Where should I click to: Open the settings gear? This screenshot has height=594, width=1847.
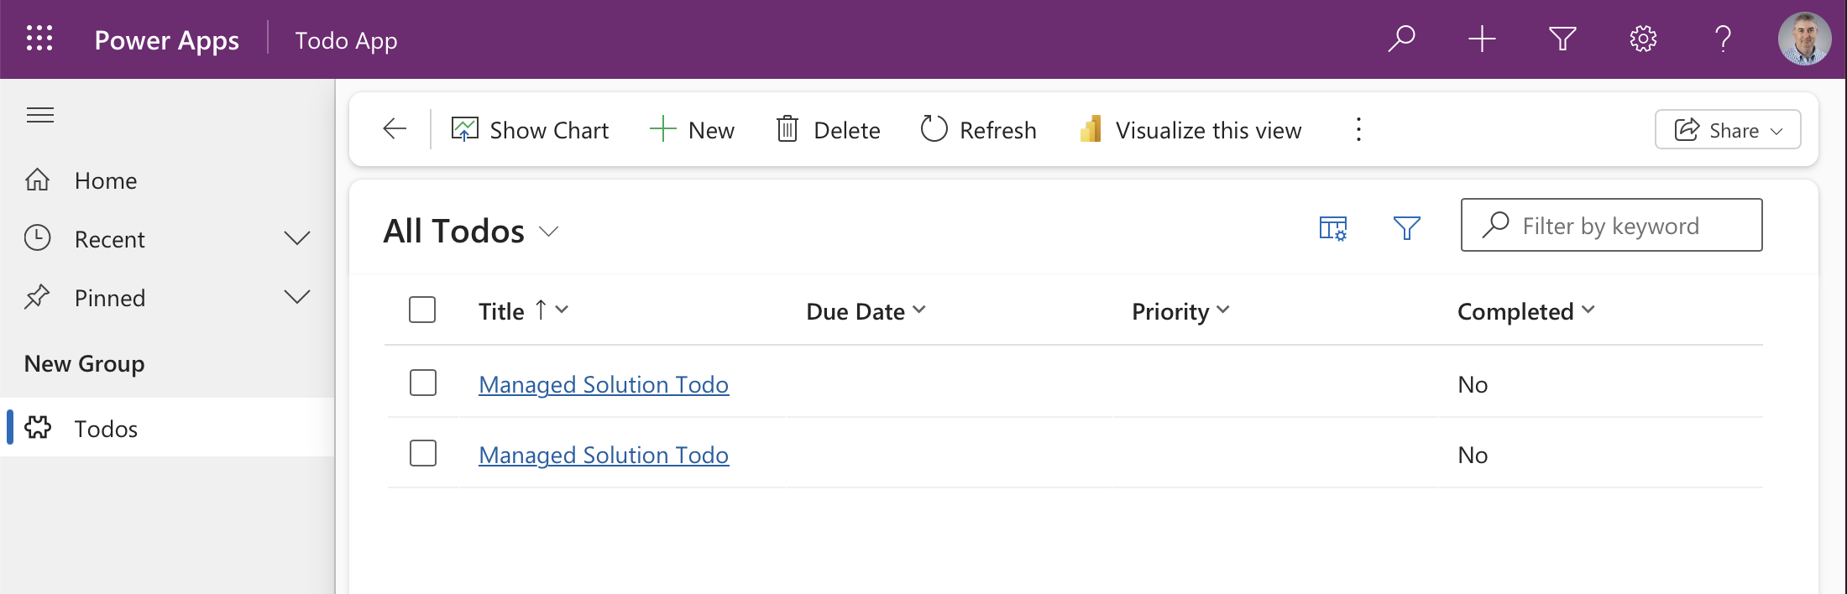pos(1643,39)
